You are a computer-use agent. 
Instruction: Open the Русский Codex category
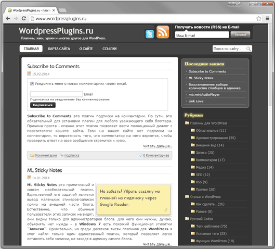pos(202,219)
